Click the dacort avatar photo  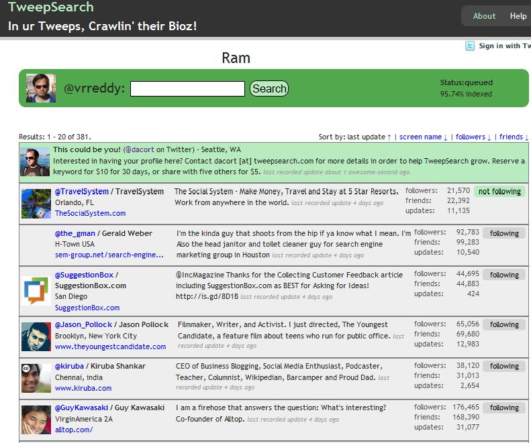[x=35, y=162]
